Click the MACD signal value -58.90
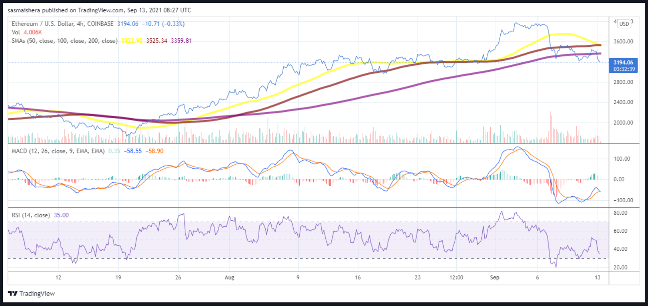Image resolution: width=648 pixels, height=306 pixels. tap(154, 151)
